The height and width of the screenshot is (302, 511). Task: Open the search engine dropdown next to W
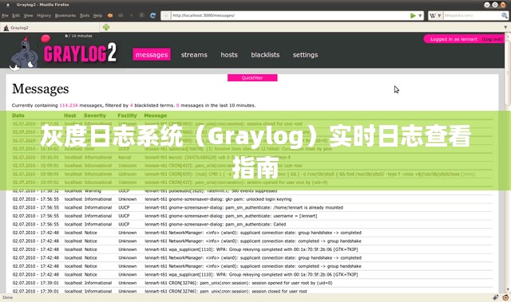pyautogui.click(x=439, y=16)
